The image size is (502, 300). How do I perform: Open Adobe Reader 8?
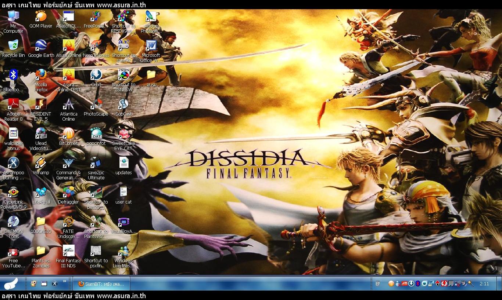tap(13, 110)
